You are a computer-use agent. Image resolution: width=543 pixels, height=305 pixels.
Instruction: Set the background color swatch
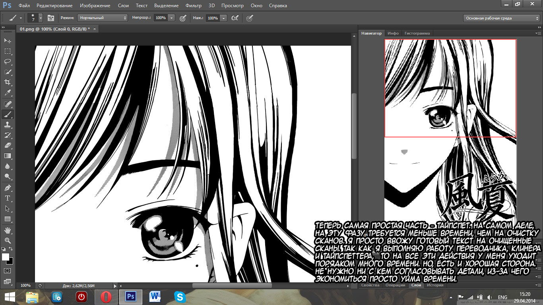coord(11,261)
